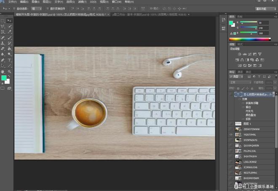Toggle the layer filter on/off switch
278x191 pixels.
pyautogui.click(x=276, y=76)
